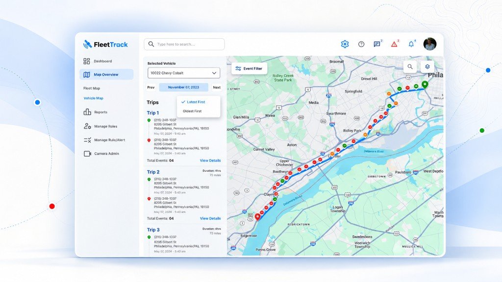
Task: Choose Oldest First sort option
Action: click(192, 111)
